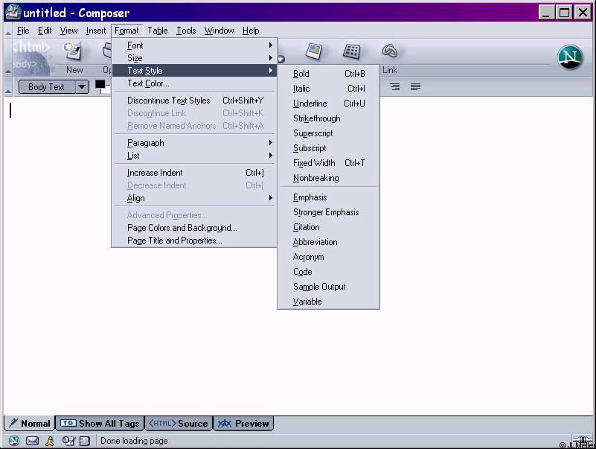596x449 pixels.
Task: Apply Citation style
Action: 328,227
